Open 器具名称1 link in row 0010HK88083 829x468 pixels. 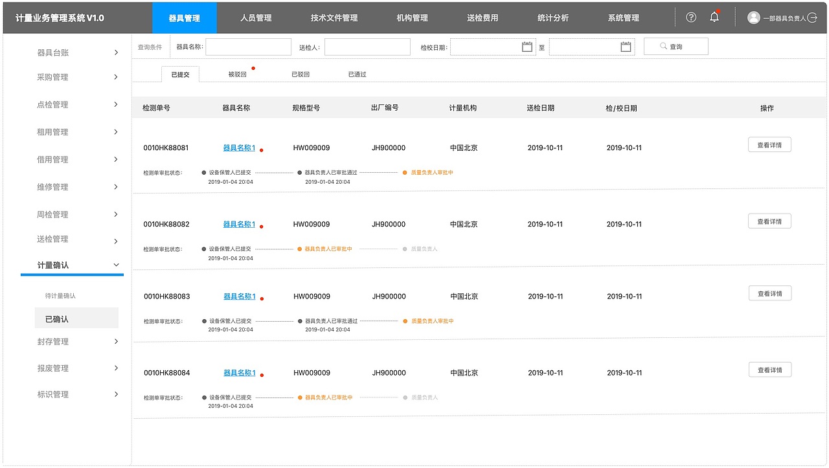(240, 296)
